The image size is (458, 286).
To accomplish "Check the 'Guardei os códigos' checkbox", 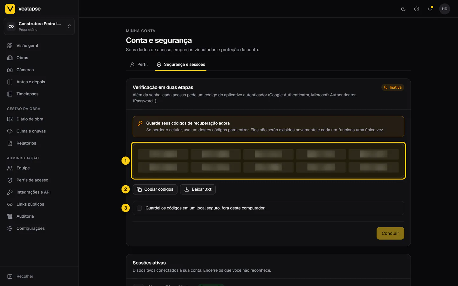I will [139, 208].
